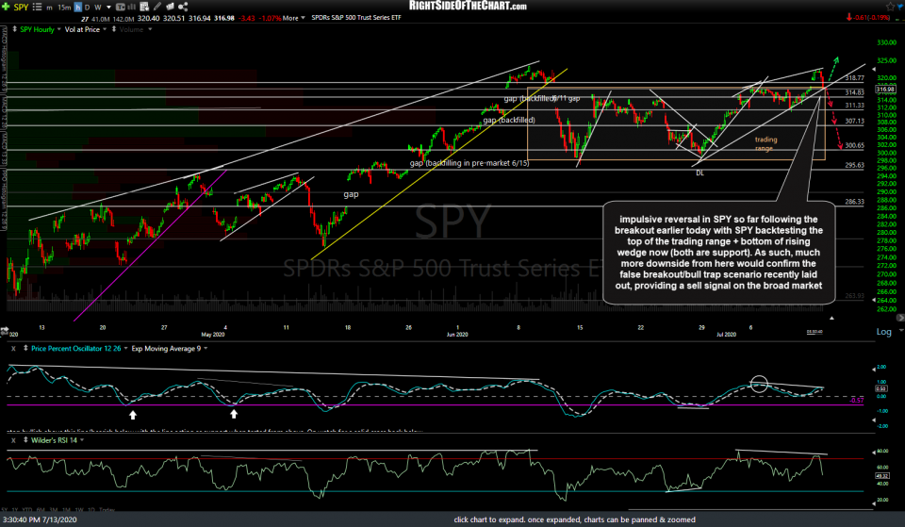Viewport: 905px width, 527px height.
Task: Click the 300.65 price level label
Action: (x=855, y=145)
